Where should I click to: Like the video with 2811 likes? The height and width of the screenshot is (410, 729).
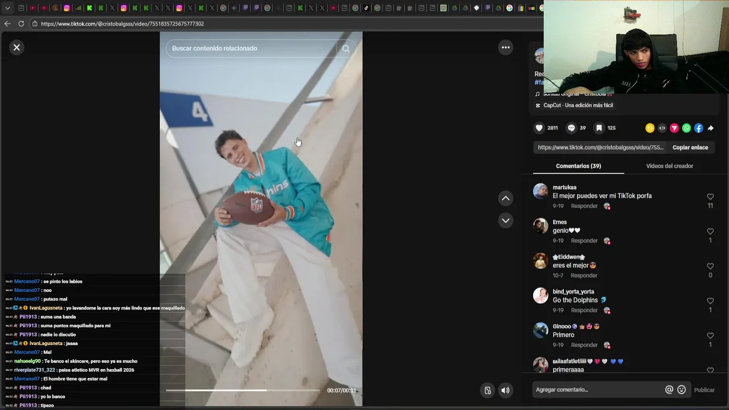[539, 128]
